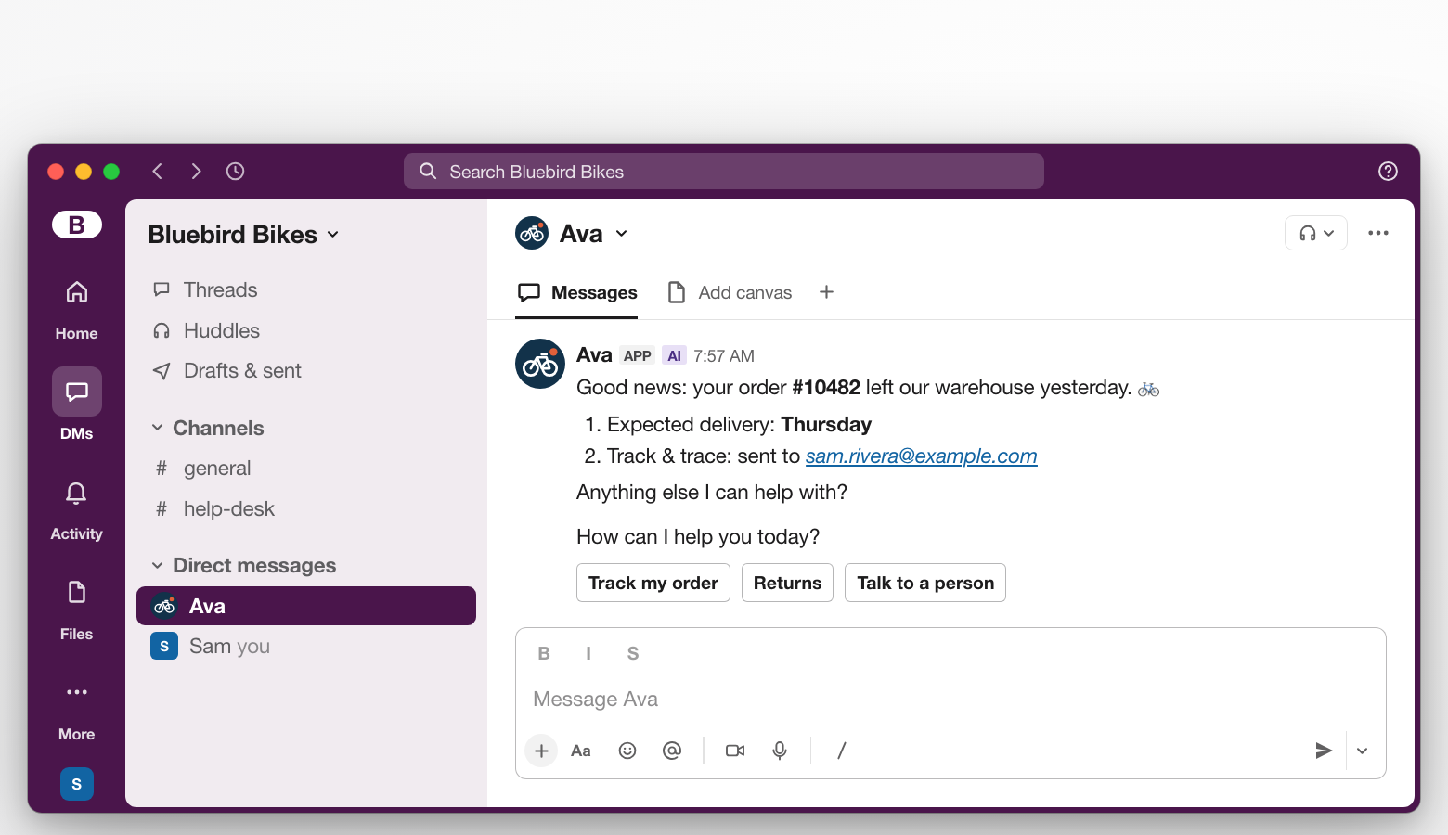
Task: Open the huddle headphones dropdown
Action: click(1316, 233)
